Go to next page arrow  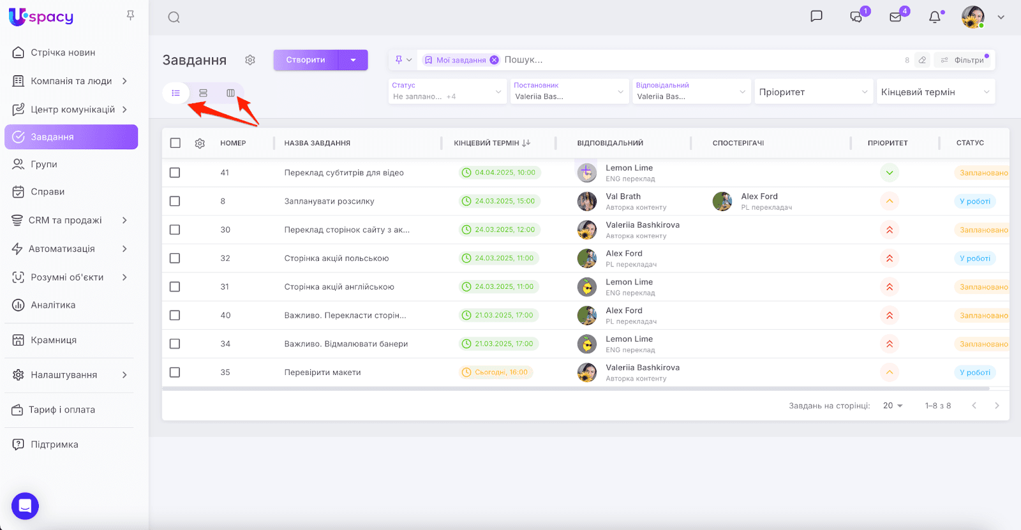click(x=997, y=406)
